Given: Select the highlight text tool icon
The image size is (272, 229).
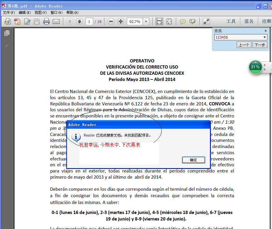Looking at the screenshot, I should [x=193, y=21].
